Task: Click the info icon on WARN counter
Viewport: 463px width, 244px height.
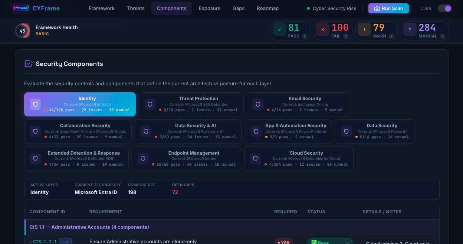Action: [391, 36]
